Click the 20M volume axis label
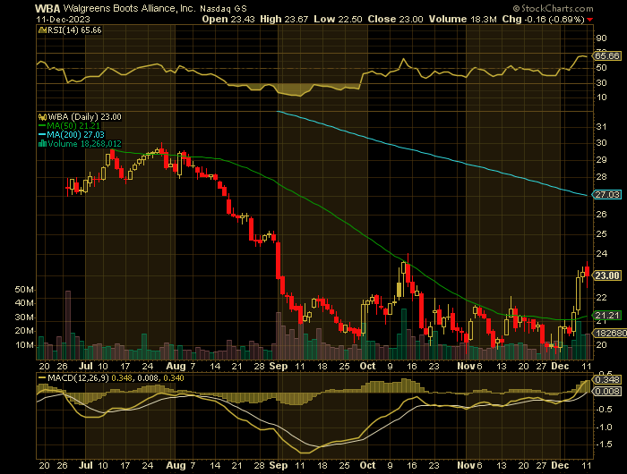 (x=24, y=331)
